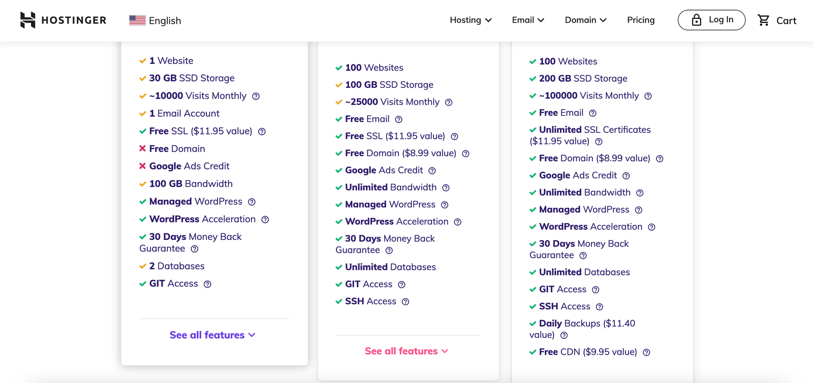The width and height of the screenshot is (813, 383).
Task: Open the Email dropdown menu
Action: tap(528, 20)
